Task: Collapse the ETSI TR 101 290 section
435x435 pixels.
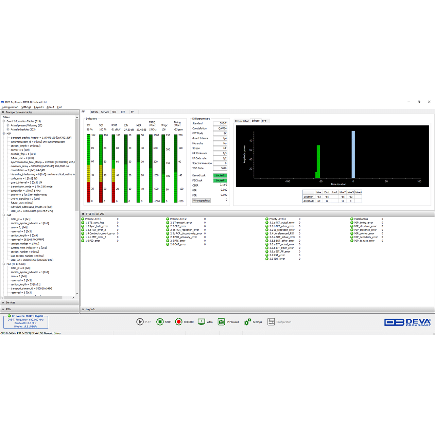Action: [x=83, y=214]
